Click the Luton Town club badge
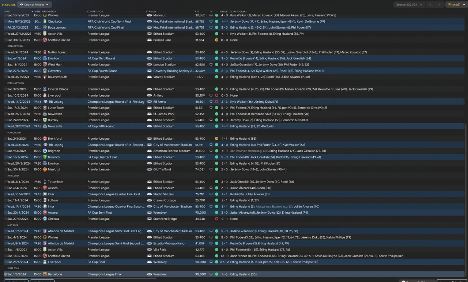 click(x=45, y=108)
